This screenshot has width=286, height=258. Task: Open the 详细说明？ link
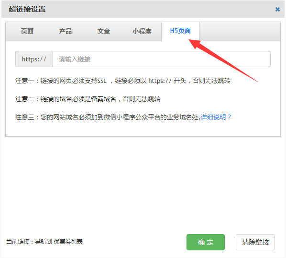[x=216, y=117]
